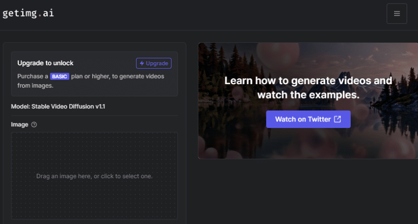Click the 'watch the examples.' text line

pyautogui.click(x=308, y=95)
